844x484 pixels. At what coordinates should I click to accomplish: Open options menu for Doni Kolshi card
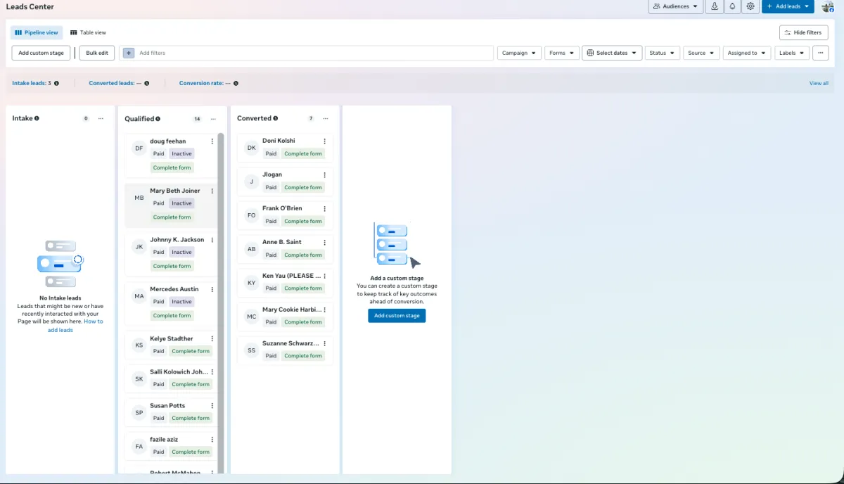[324, 141]
